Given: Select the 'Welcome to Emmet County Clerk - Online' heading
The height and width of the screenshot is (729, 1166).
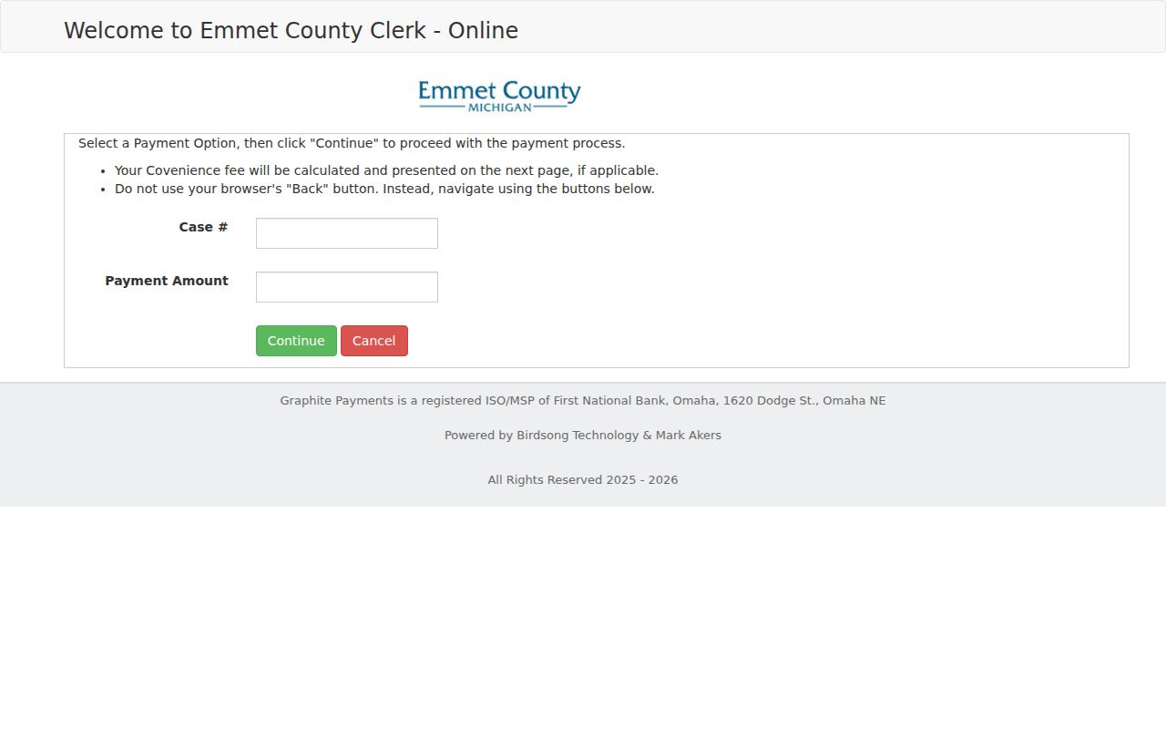Looking at the screenshot, I should point(291,30).
